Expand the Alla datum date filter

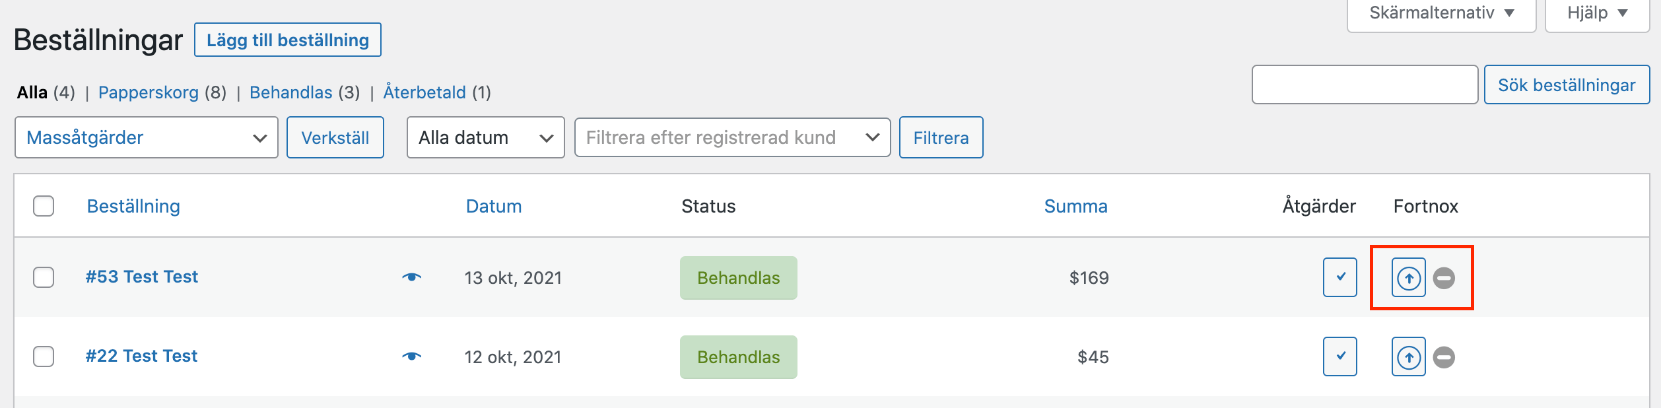coord(485,137)
